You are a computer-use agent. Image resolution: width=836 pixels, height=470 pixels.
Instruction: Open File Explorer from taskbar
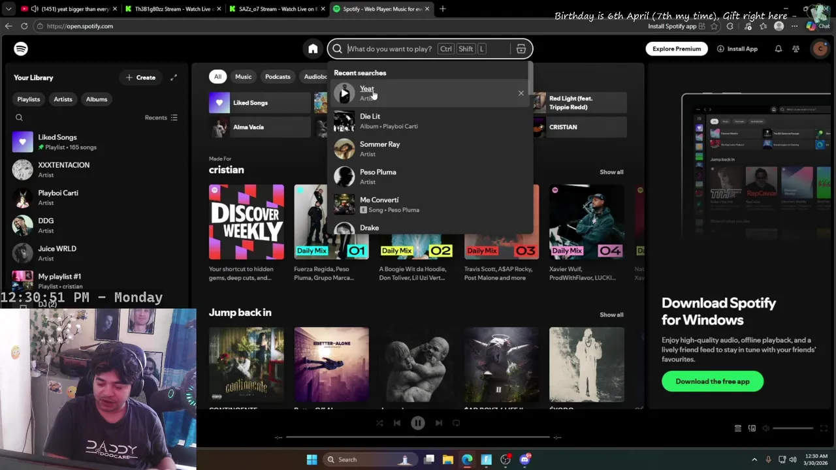tap(448, 460)
